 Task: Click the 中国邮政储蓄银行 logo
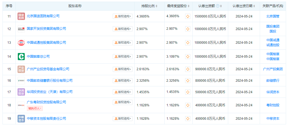click(21, 81)
